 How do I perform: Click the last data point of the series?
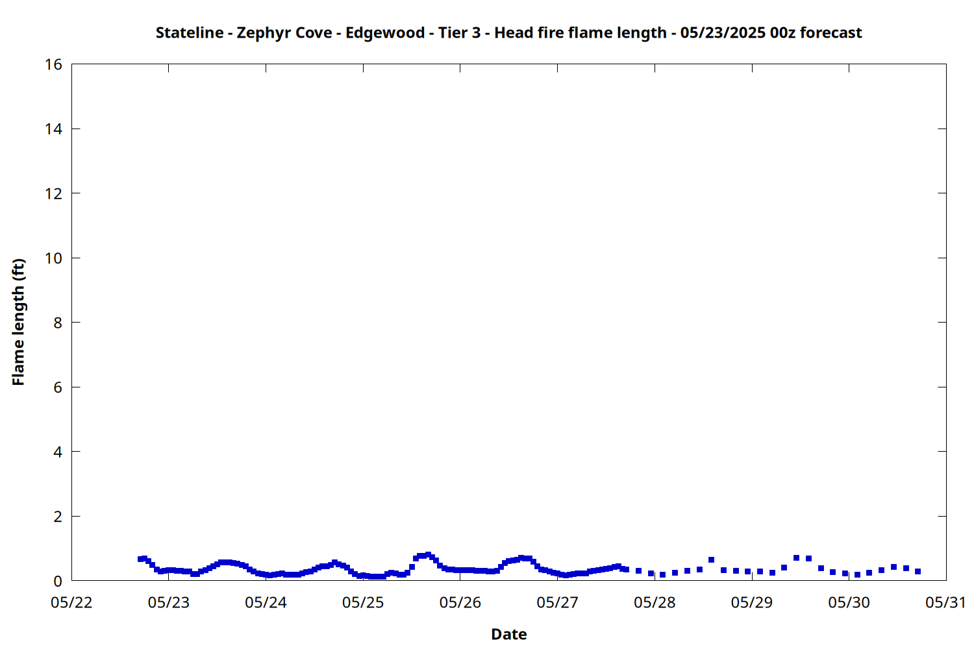(x=918, y=571)
